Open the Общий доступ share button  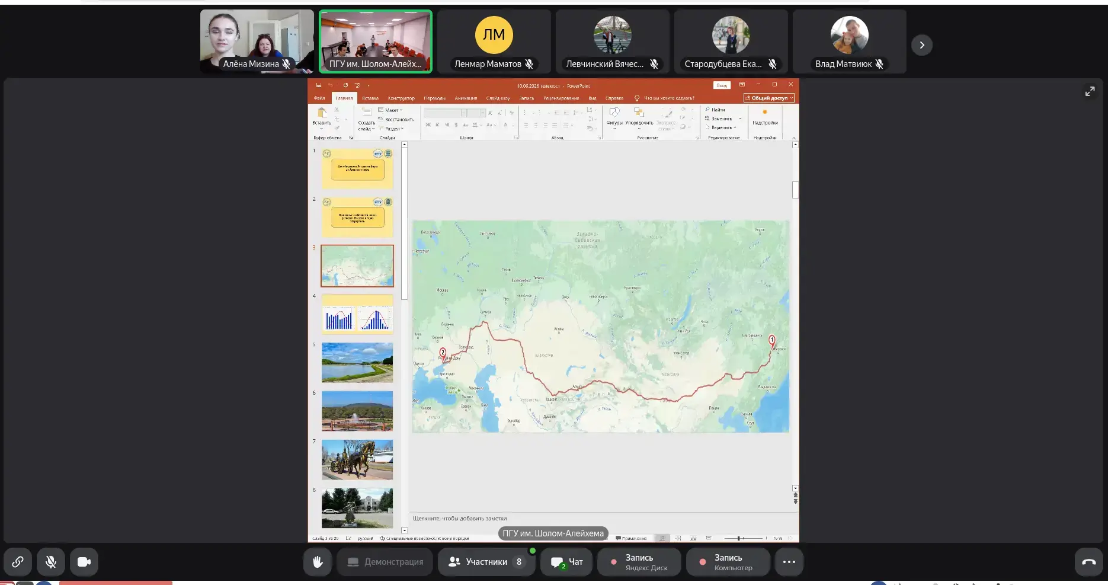tap(769, 98)
